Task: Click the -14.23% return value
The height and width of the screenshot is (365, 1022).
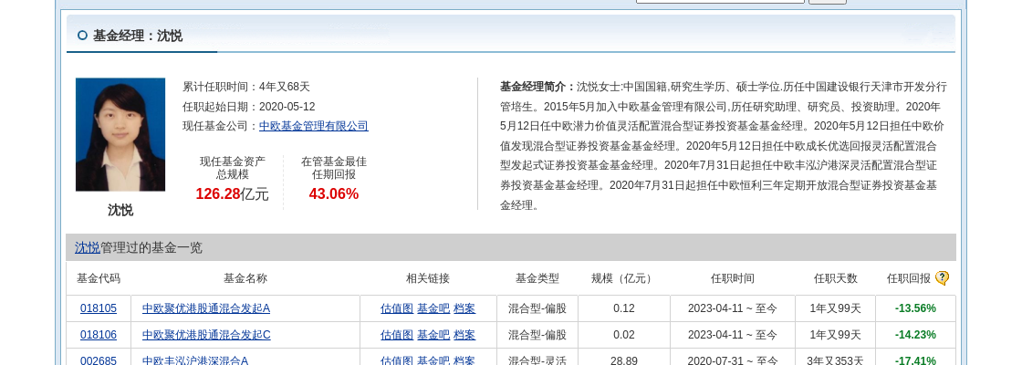Action: click(916, 335)
